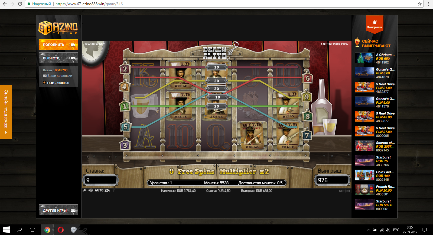Open Starburst RUB 75 entry
This screenshot has height=235, width=433.
pos(375,161)
